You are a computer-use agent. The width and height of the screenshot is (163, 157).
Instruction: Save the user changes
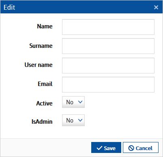(106, 148)
